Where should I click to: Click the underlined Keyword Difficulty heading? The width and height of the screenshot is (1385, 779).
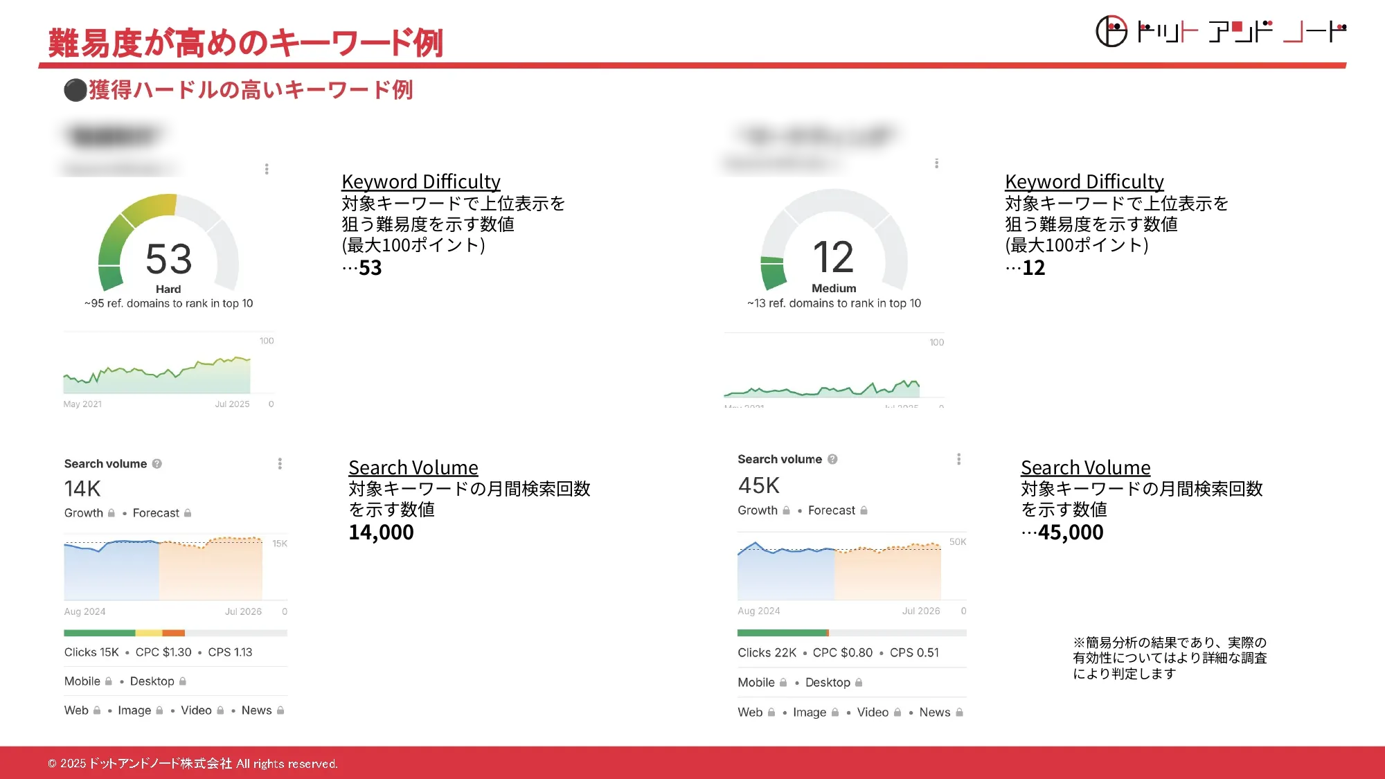[x=420, y=181]
